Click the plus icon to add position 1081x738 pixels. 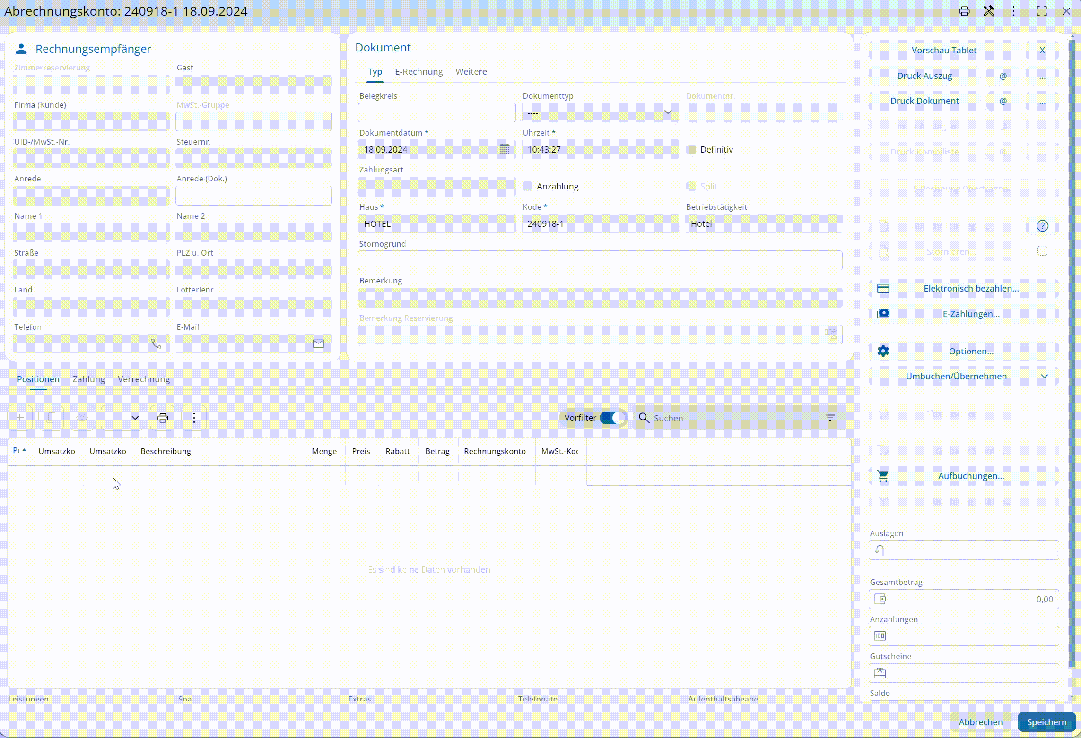[x=20, y=418]
